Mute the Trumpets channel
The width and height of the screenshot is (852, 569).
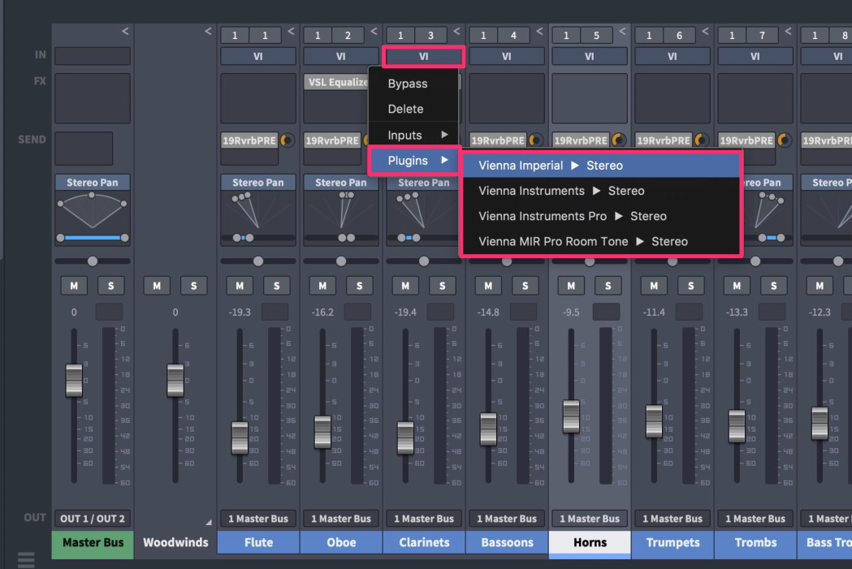654,287
